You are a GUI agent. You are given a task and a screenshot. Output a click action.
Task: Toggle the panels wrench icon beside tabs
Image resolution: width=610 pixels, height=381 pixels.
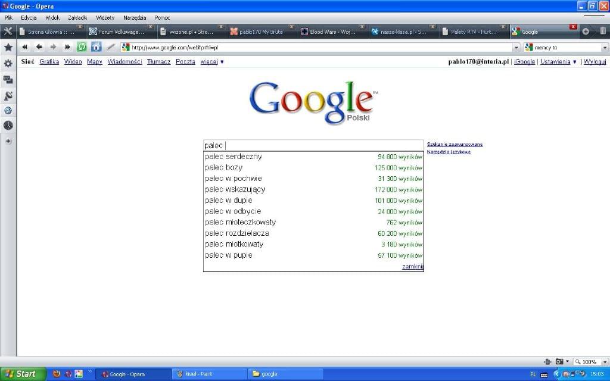(8, 32)
